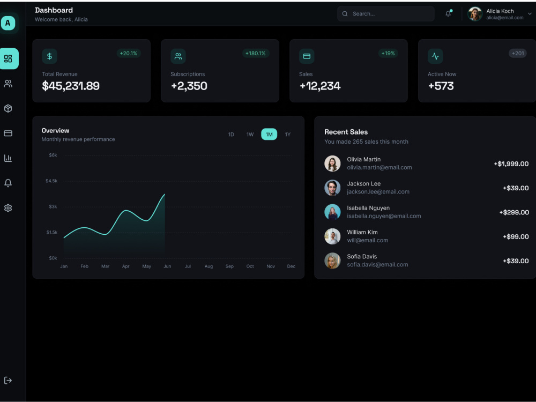Click Olivia Martin's avatar

pos(332,163)
